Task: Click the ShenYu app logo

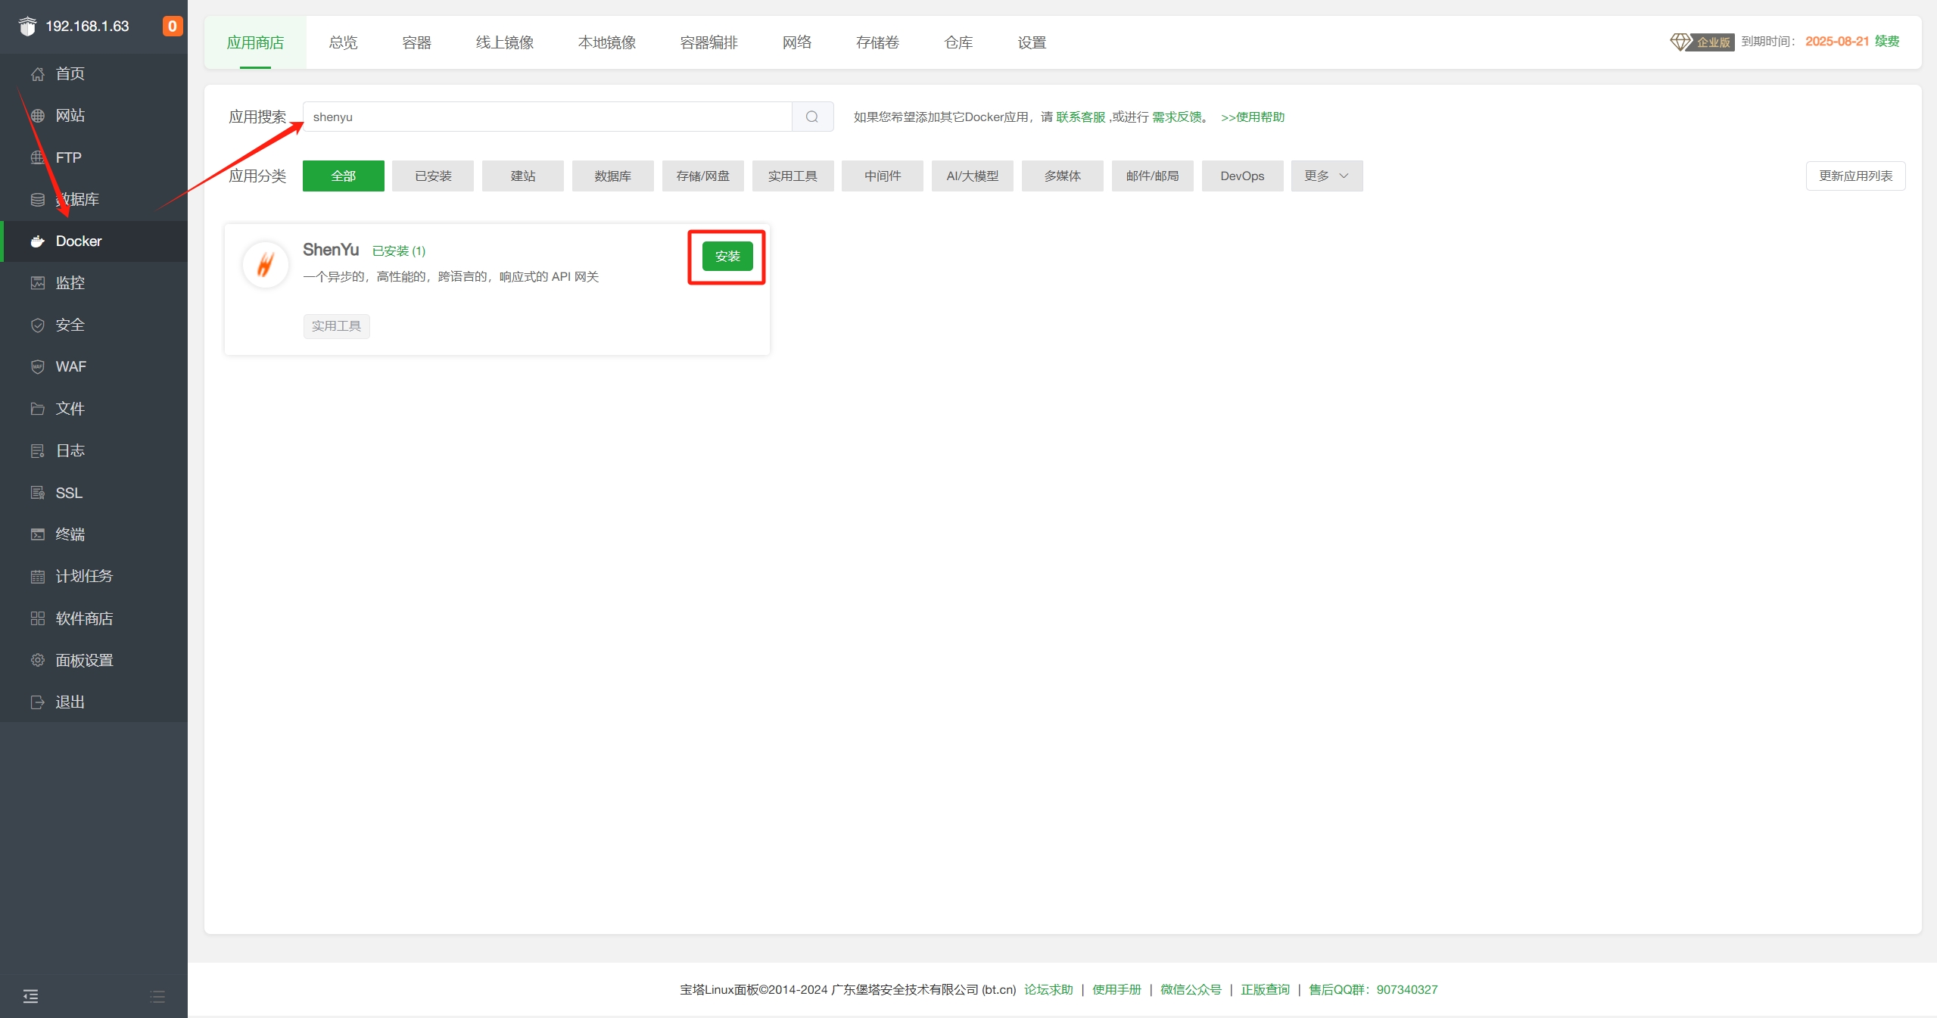Action: [265, 265]
